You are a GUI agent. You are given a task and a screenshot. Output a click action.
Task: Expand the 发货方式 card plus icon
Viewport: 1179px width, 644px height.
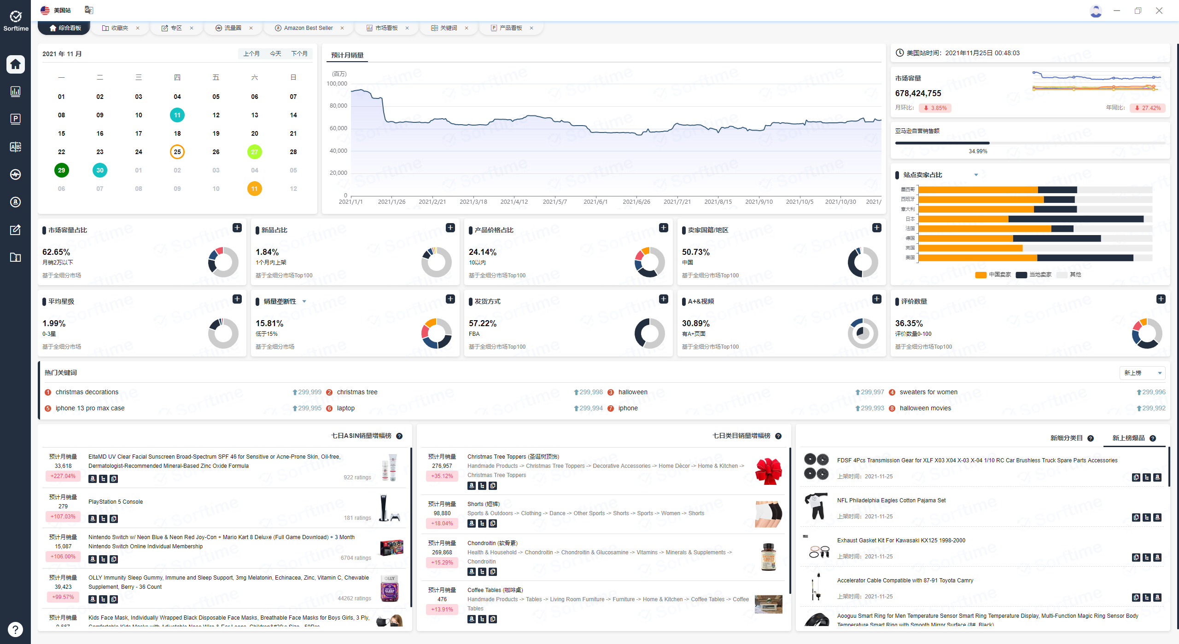pos(664,299)
